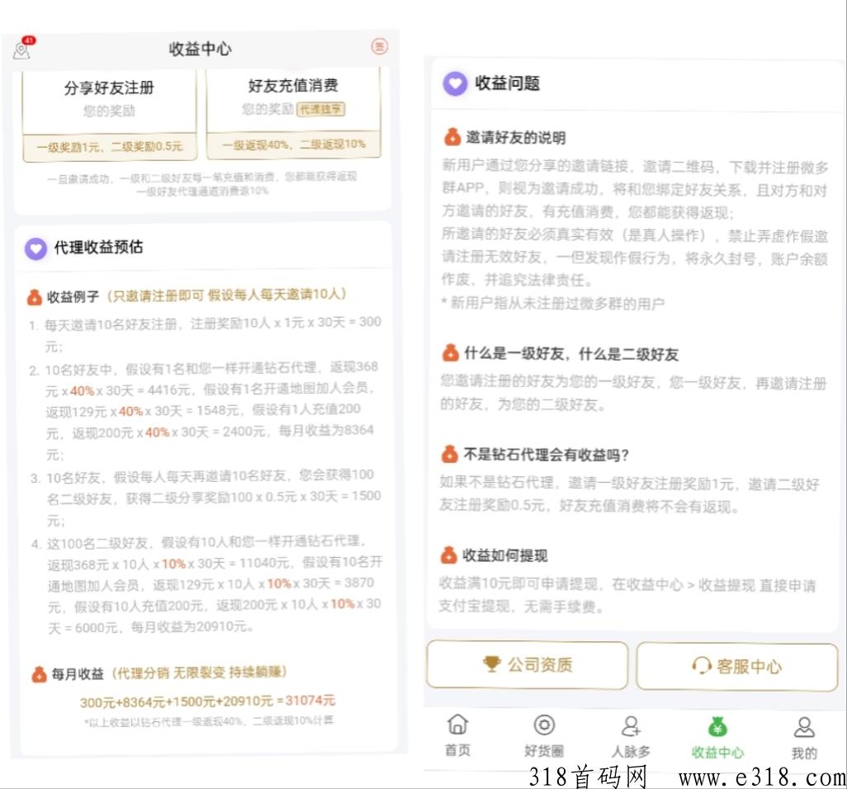Tap the trophy icon inside 公司资质 button
Image resolution: width=847 pixels, height=789 pixels.
pos(493,666)
